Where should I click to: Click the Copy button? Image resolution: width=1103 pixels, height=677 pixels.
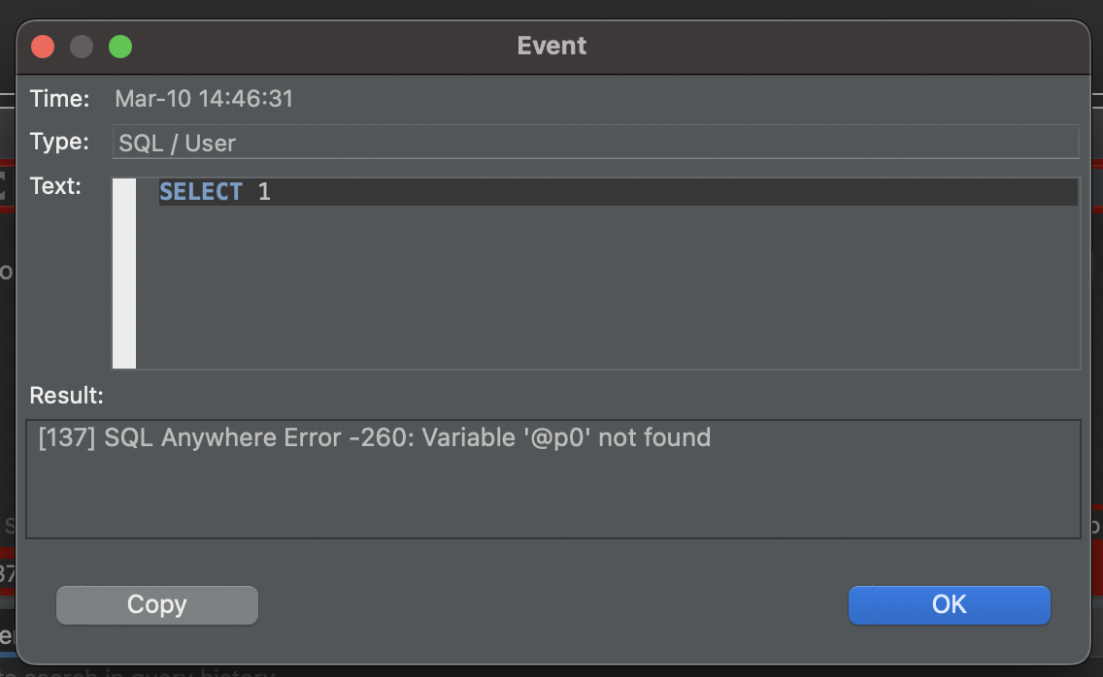click(156, 604)
